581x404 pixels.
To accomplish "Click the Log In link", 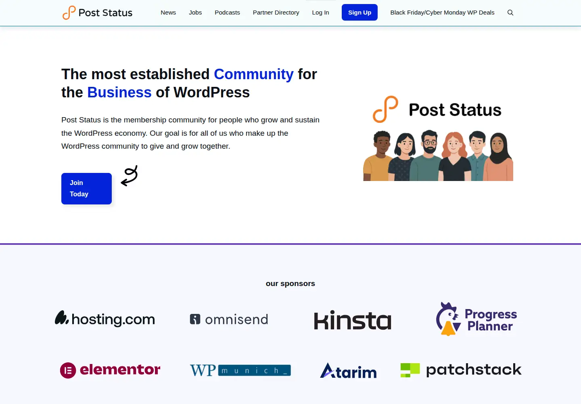I will tap(321, 13).
